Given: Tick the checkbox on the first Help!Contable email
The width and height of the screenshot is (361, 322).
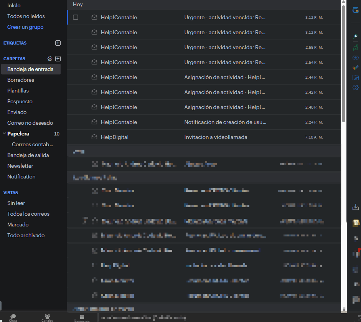Looking at the screenshot, I should click(76, 17).
